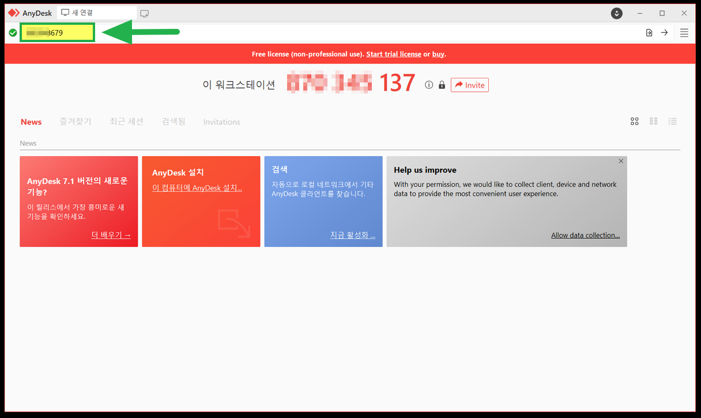Open a new session tab icon
Screen dimensions: 701x418
click(145, 13)
